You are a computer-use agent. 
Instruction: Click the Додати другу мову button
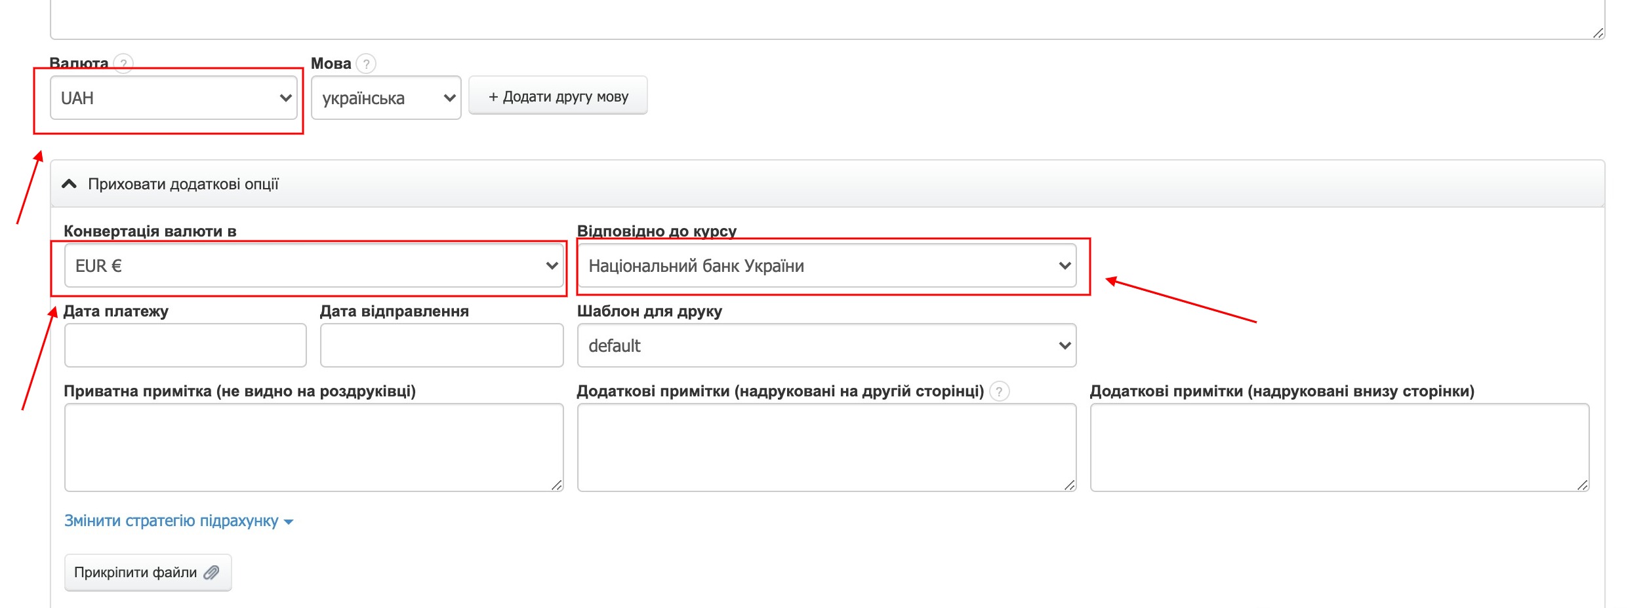tap(558, 96)
